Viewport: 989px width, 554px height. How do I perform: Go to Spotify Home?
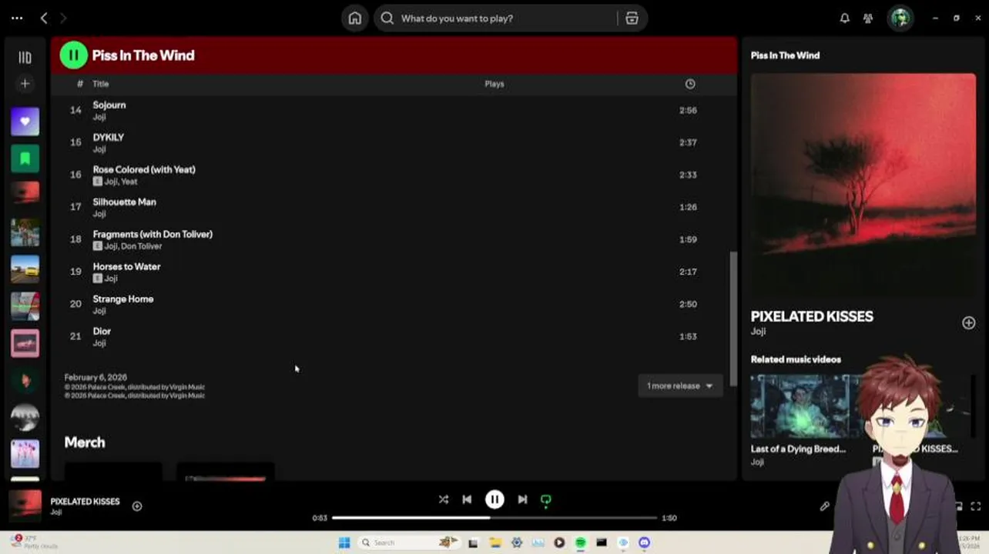(354, 18)
